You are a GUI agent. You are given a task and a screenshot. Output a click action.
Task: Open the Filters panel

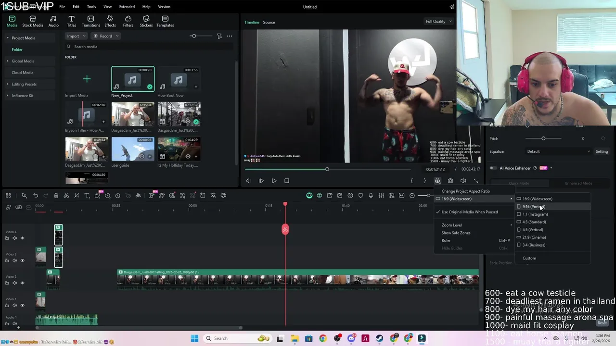128,21
